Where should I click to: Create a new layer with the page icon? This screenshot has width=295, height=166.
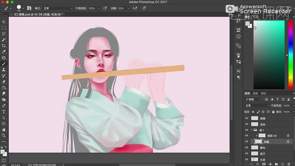click(x=282, y=164)
